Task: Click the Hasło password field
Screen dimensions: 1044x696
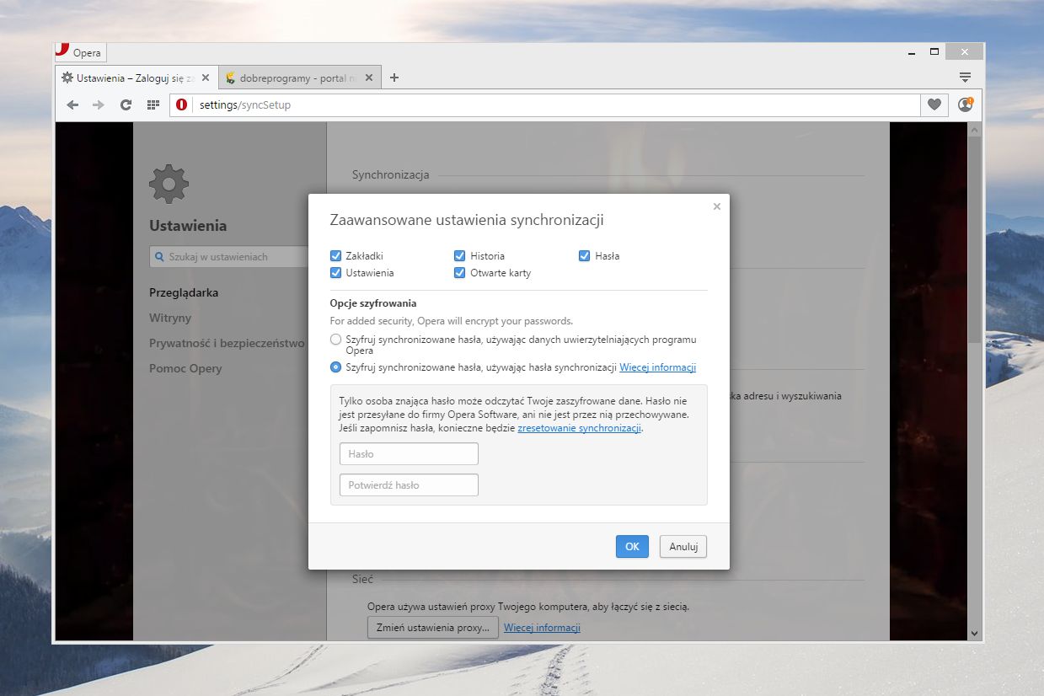Action: pyautogui.click(x=409, y=454)
